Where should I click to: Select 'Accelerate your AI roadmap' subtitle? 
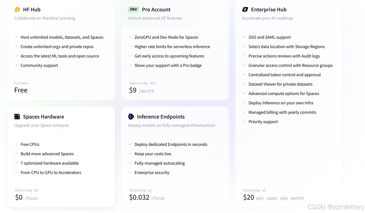(x=267, y=18)
